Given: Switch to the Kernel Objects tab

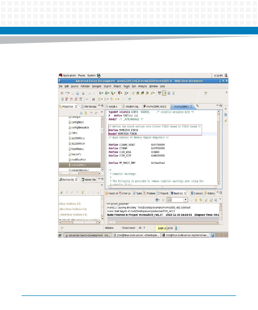Looking at the screenshot, I should pos(89,180).
